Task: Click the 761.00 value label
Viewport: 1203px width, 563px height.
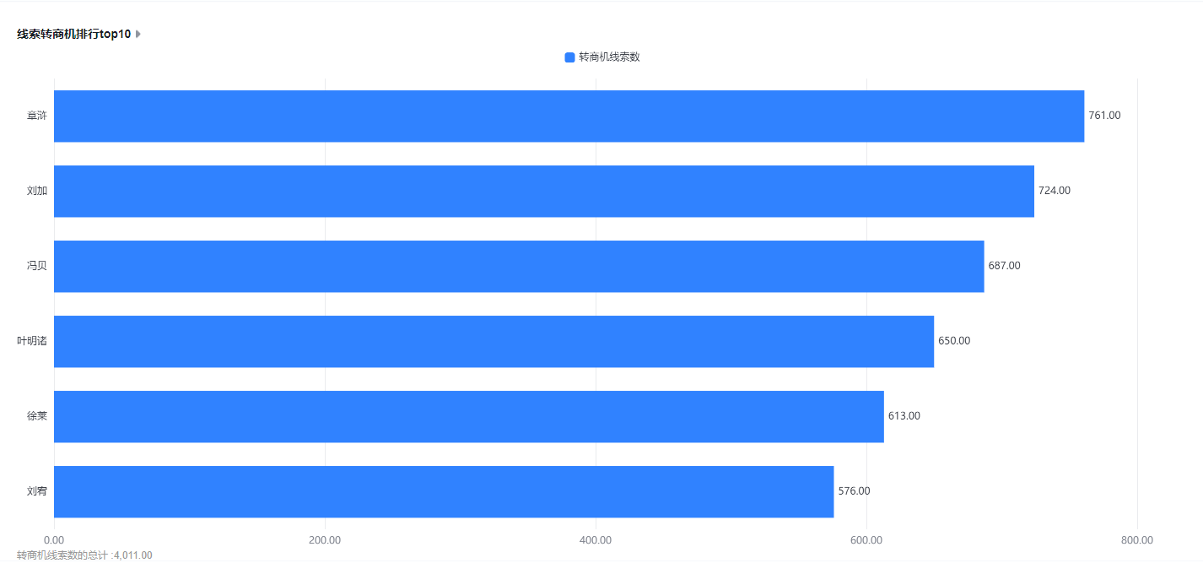Action: 1104,116
